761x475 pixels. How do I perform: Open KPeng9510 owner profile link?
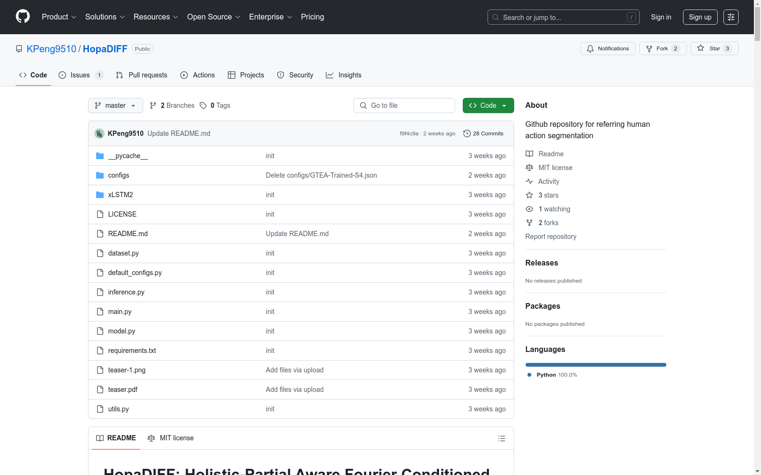coord(51,49)
